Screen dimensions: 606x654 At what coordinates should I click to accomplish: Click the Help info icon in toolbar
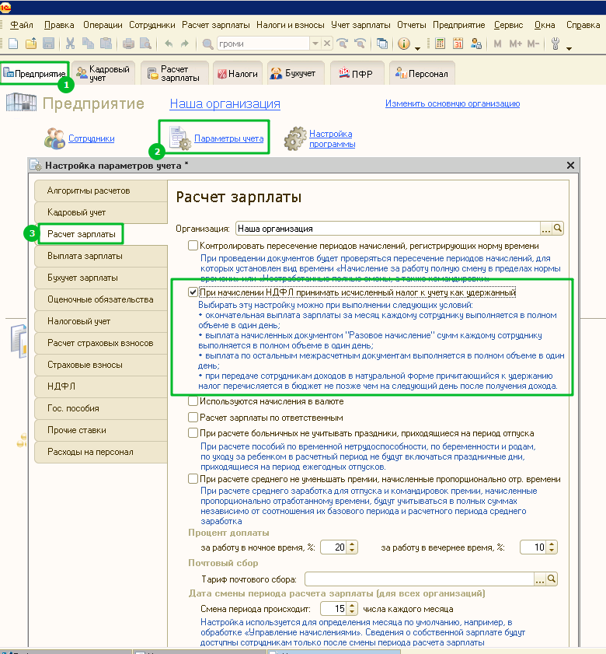coord(404,44)
